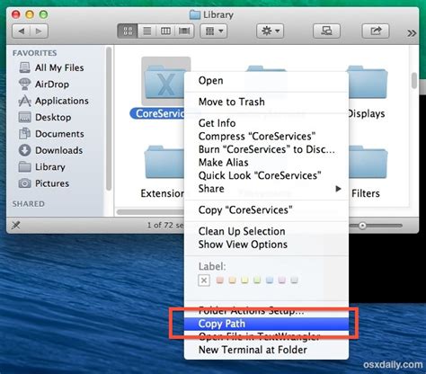Choose Open in the context menu
The height and width of the screenshot is (374, 426).
(266, 81)
